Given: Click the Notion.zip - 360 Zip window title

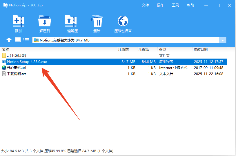Looking at the screenshot, I should [x=26, y=5].
